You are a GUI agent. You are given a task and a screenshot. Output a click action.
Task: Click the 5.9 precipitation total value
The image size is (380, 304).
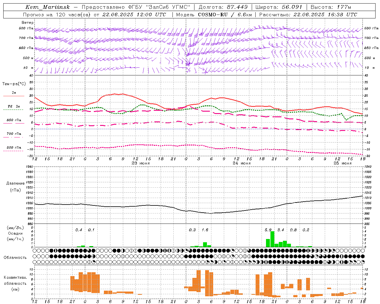[x=268, y=230]
